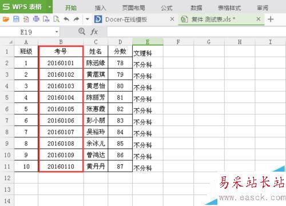Select name cell 余冰儿
This screenshot has height=206, width=286.
click(96, 144)
